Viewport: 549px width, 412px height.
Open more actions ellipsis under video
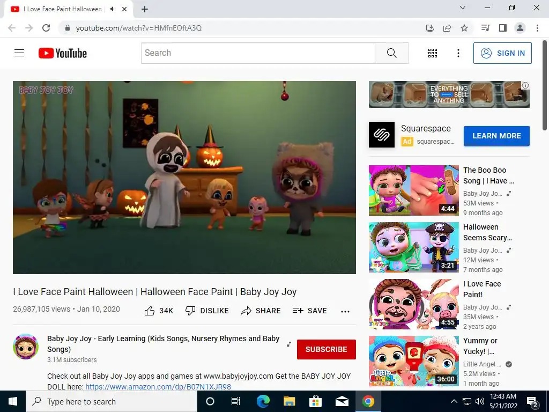click(345, 311)
